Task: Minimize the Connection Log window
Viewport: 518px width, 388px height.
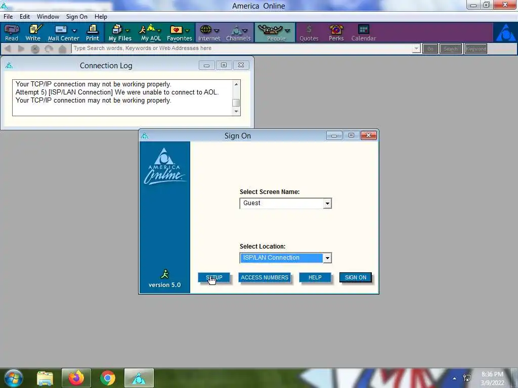Action: click(207, 65)
